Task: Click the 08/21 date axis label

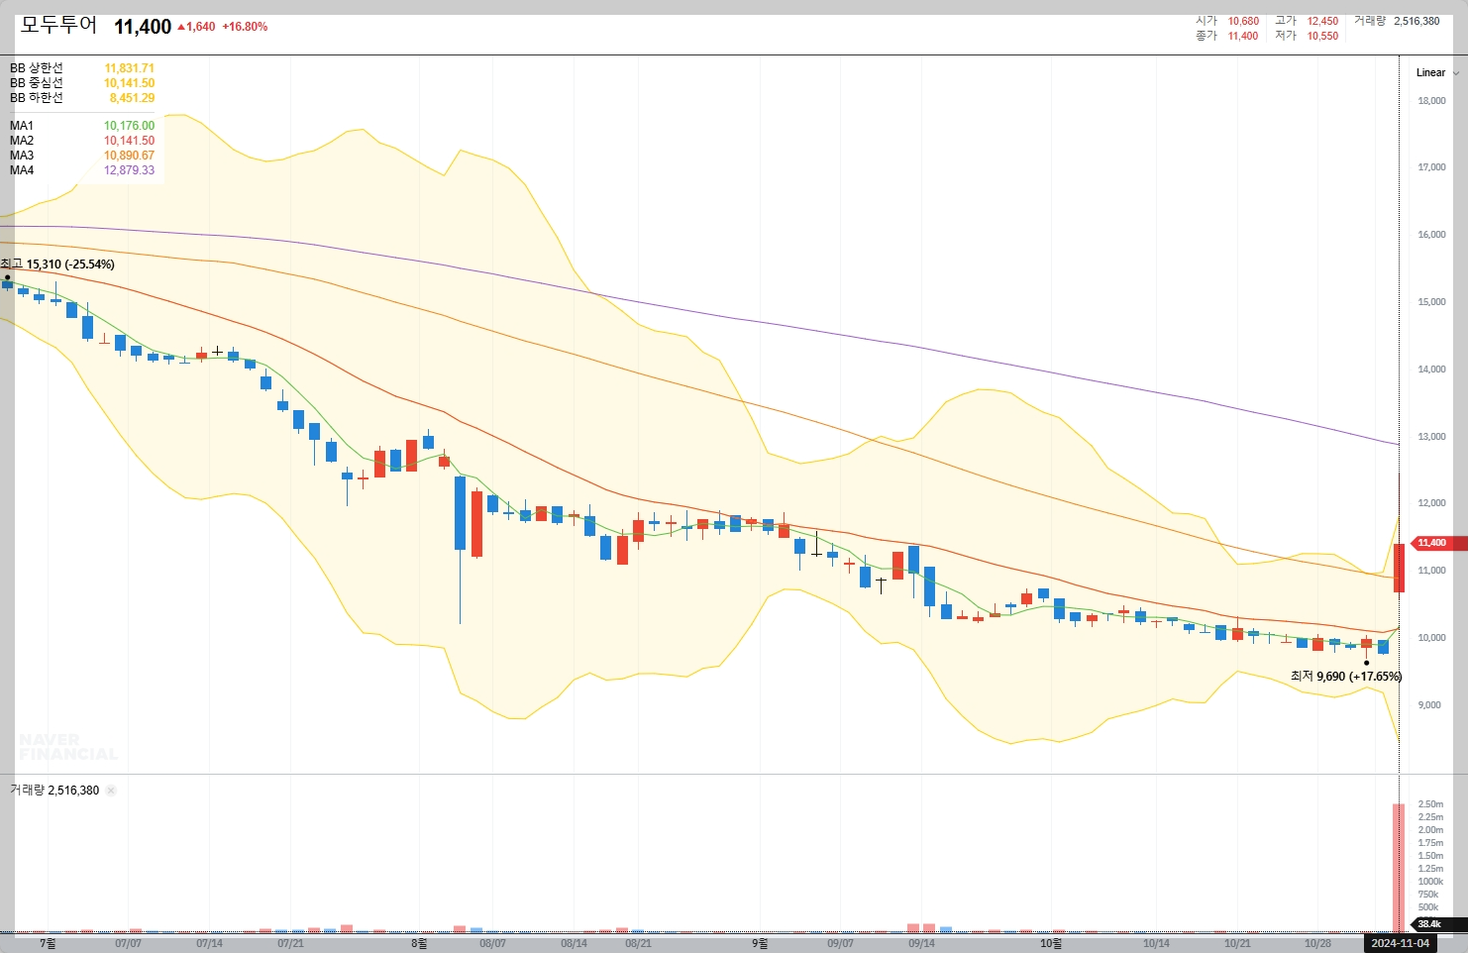Action: [638, 943]
